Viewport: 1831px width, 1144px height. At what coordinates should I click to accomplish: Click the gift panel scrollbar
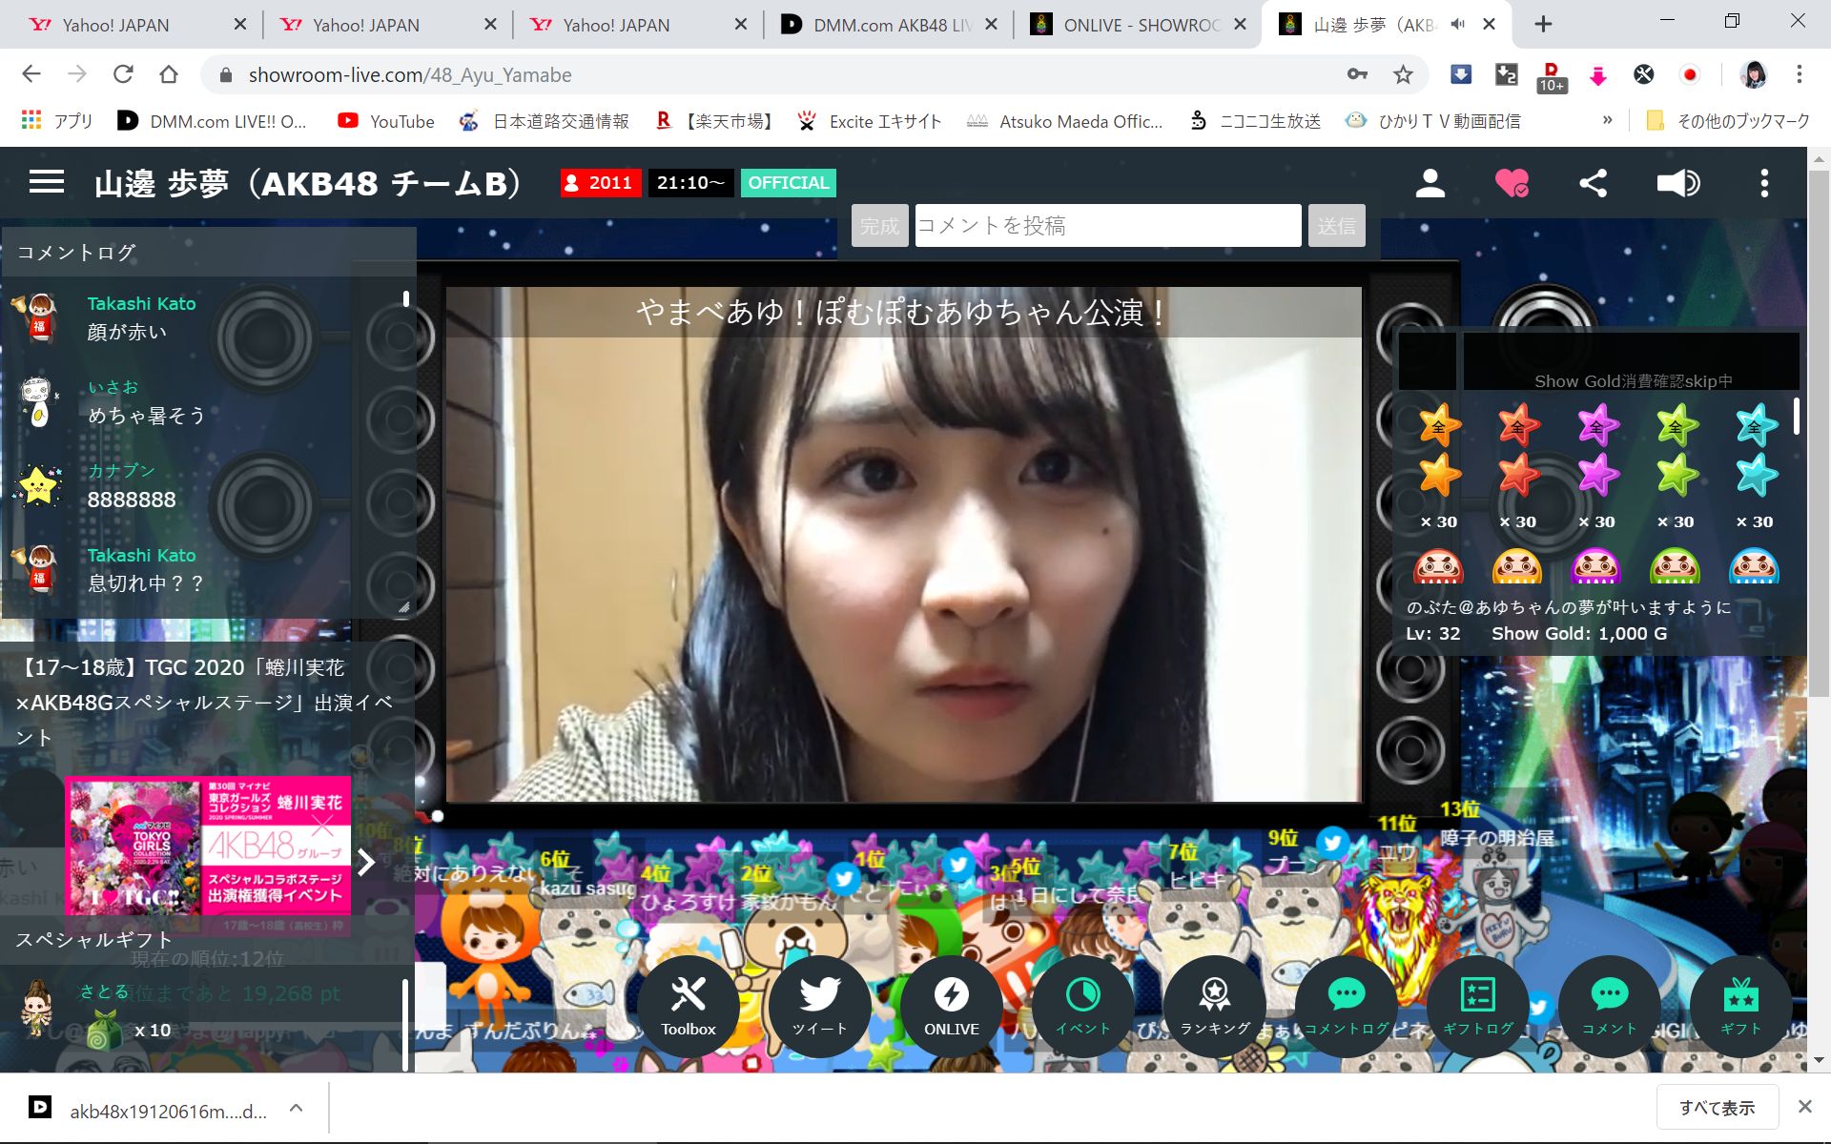pos(1797,416)
